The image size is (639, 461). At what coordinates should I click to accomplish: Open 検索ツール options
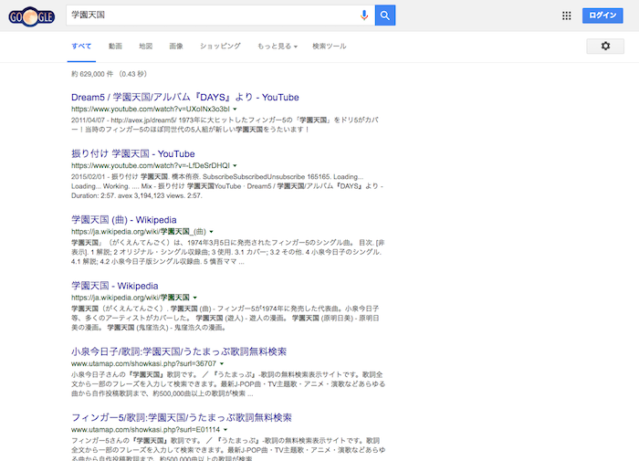[x=330, y=46]
